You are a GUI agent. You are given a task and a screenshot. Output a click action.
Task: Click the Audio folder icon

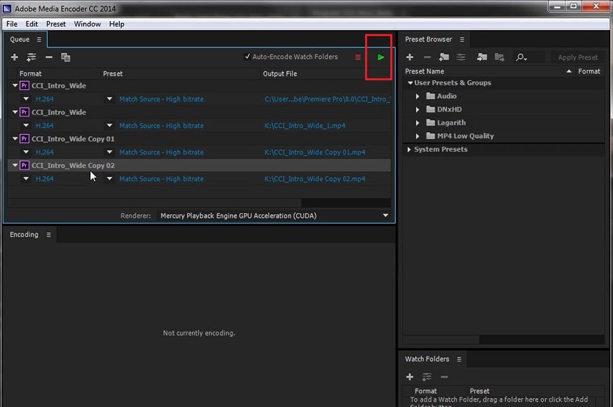pyautogui.click(x=430, y=96)
